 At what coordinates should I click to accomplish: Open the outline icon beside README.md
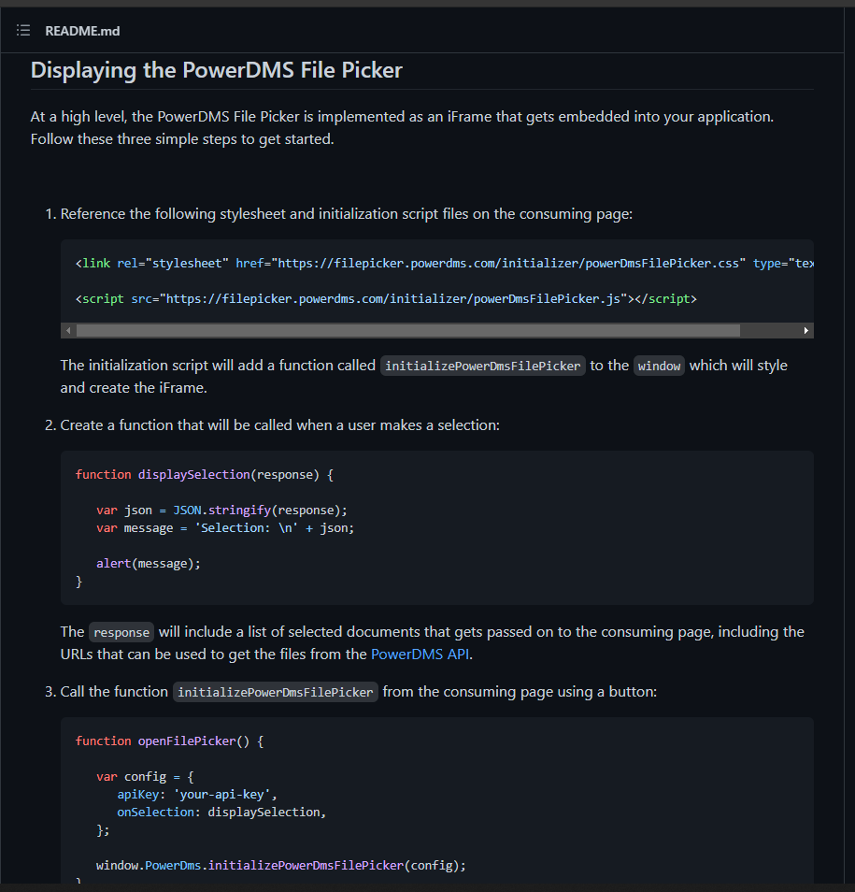point(22,30)
